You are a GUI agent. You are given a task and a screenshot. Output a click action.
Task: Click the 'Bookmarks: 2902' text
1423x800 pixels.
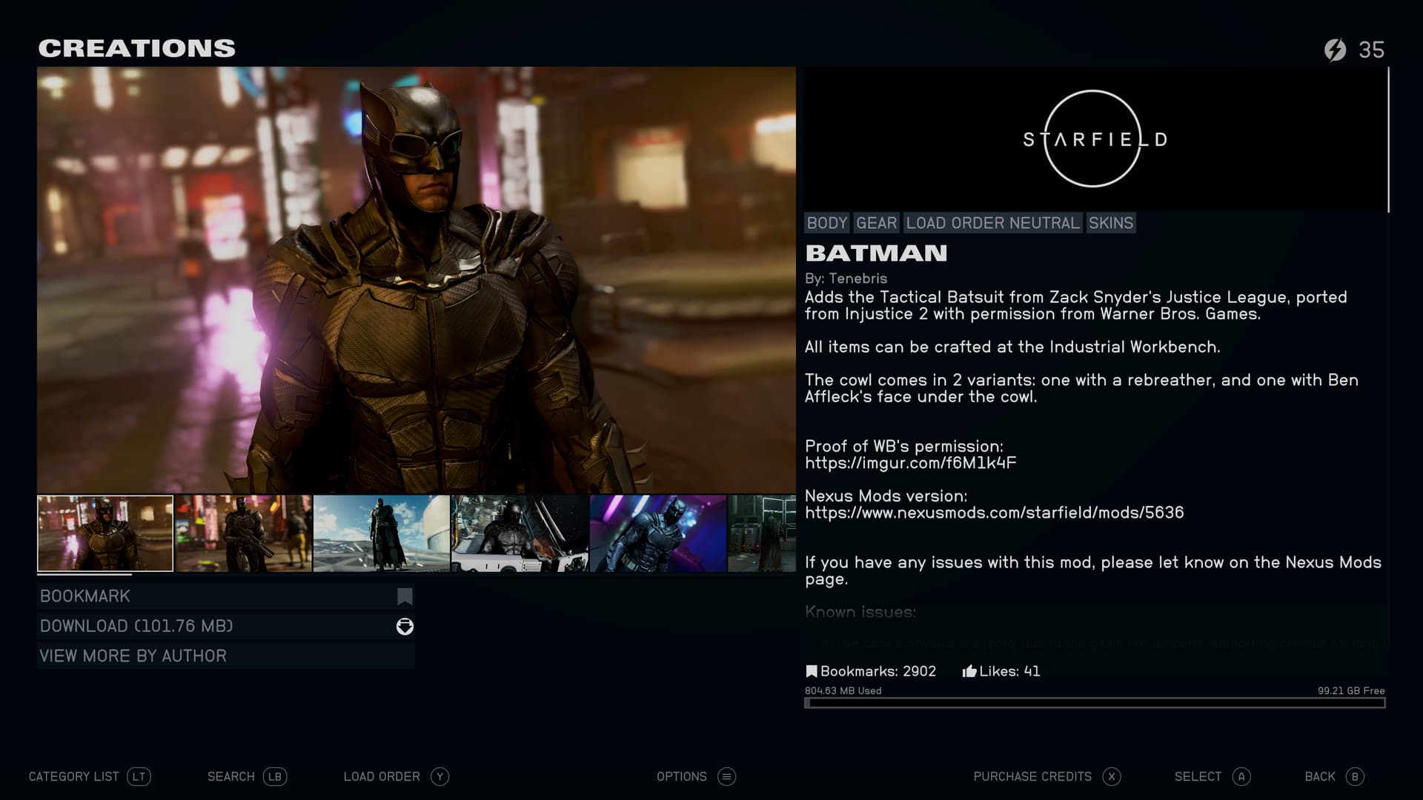[878, 671]
